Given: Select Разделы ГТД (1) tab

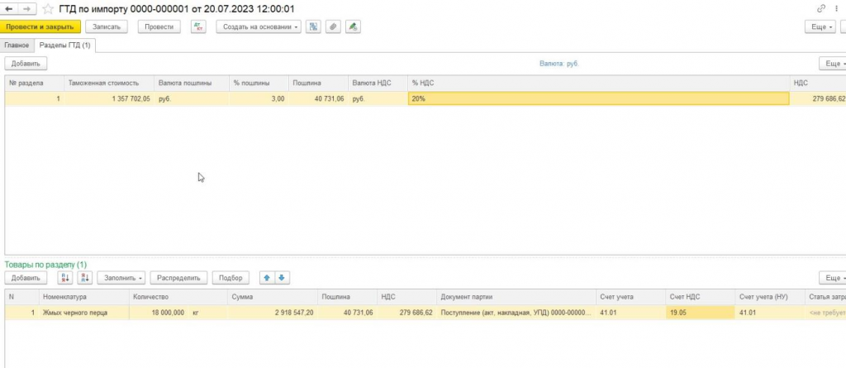Looking at the screenshot, I should (64, 45).
